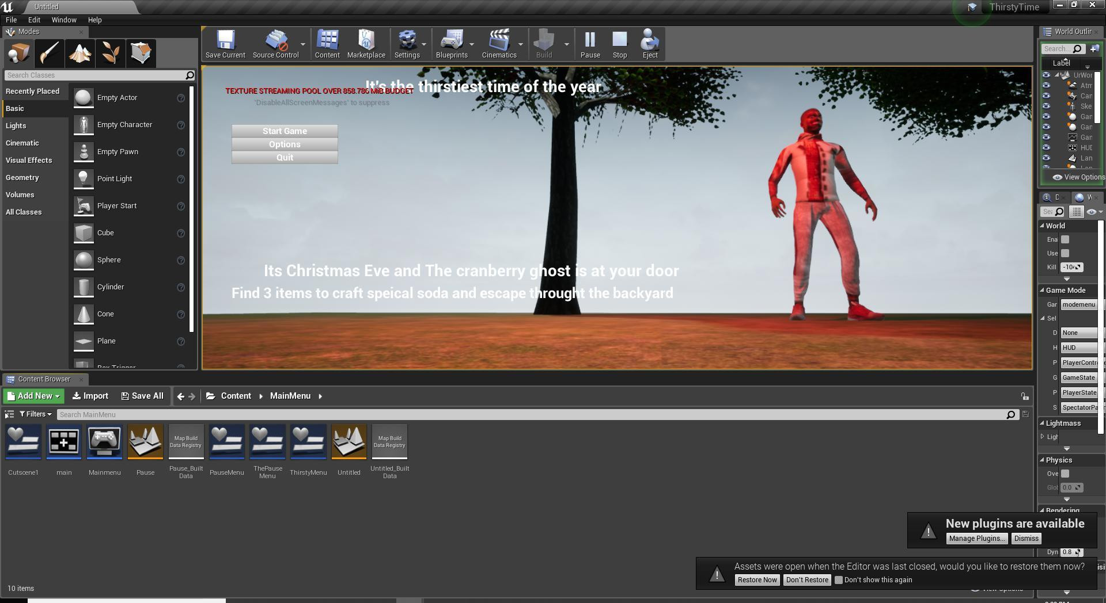Select the Visual Effects category tab
This screenshot has width=1106, height=603.
29,161
